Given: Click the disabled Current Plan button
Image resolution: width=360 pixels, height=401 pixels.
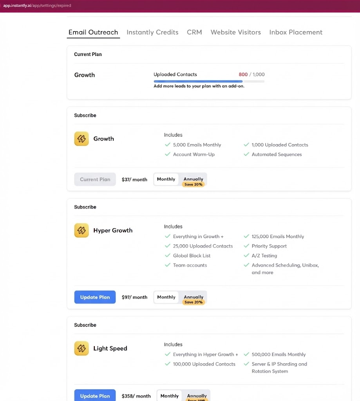Looking at the screenshot, I should [x=95, y=179].
